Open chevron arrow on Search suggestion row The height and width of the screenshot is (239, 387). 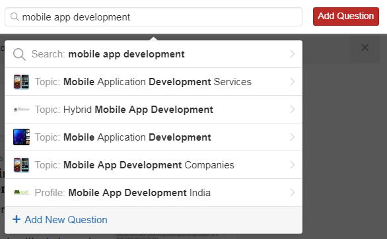[x=293, y=53]
